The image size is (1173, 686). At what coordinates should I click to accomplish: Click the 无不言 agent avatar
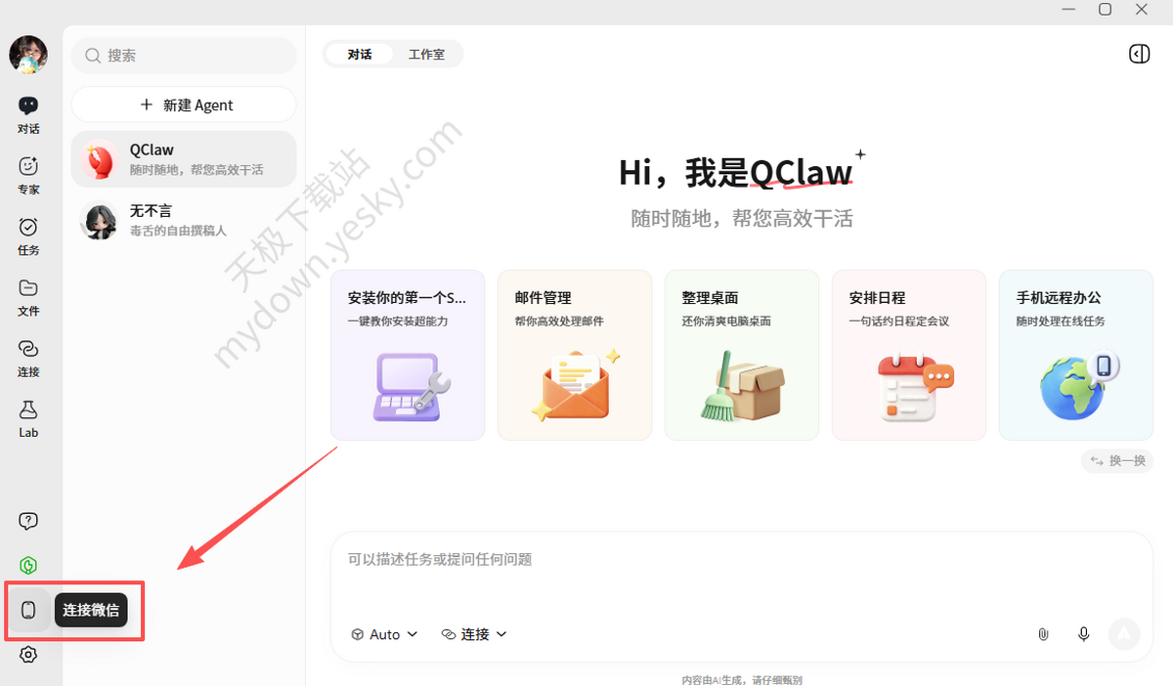click(100, 220)
